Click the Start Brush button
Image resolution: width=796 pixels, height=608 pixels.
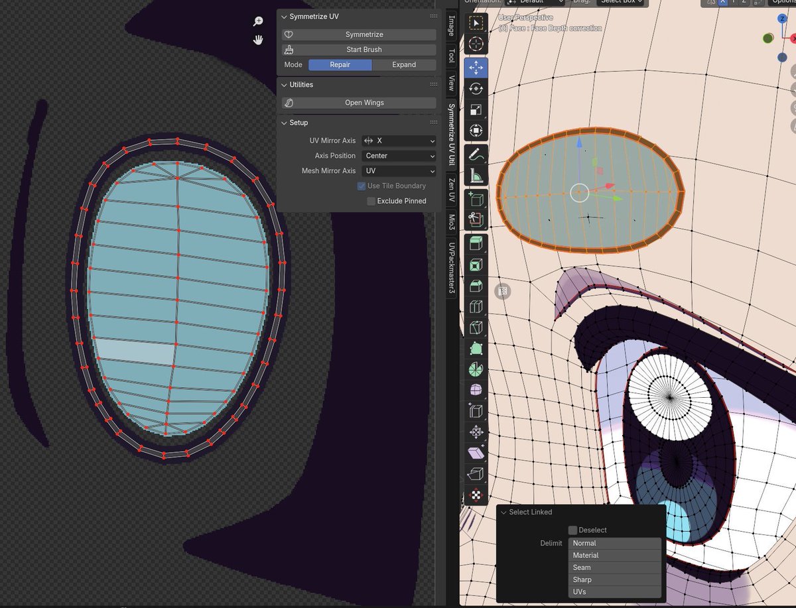tap(360, 50)
